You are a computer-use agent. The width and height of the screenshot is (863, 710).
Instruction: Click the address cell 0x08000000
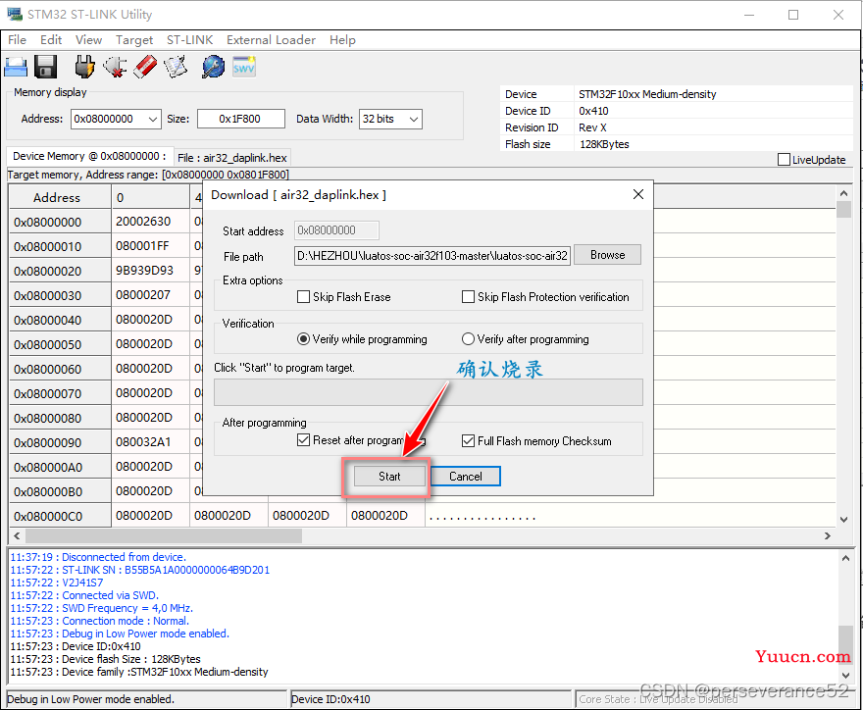[60, 222]
